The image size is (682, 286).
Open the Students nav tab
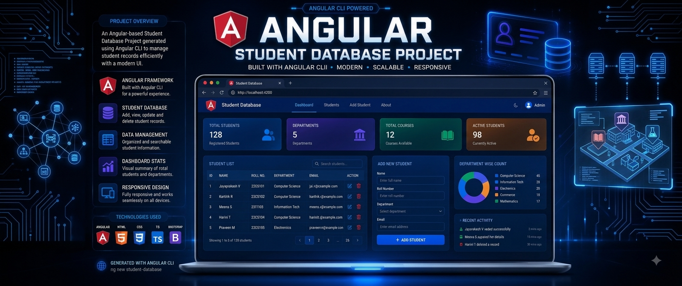tap(331, 105)
